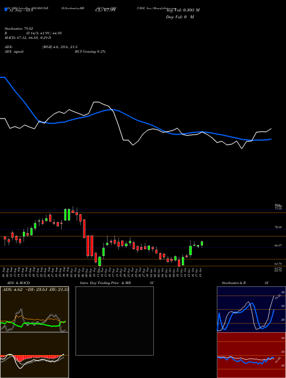Click the 'ADX signal:' label

point(14,52)
